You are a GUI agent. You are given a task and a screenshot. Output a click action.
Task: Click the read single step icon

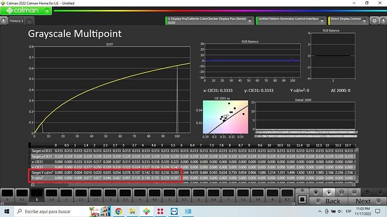pyautogui.click(x=341, y=192)
